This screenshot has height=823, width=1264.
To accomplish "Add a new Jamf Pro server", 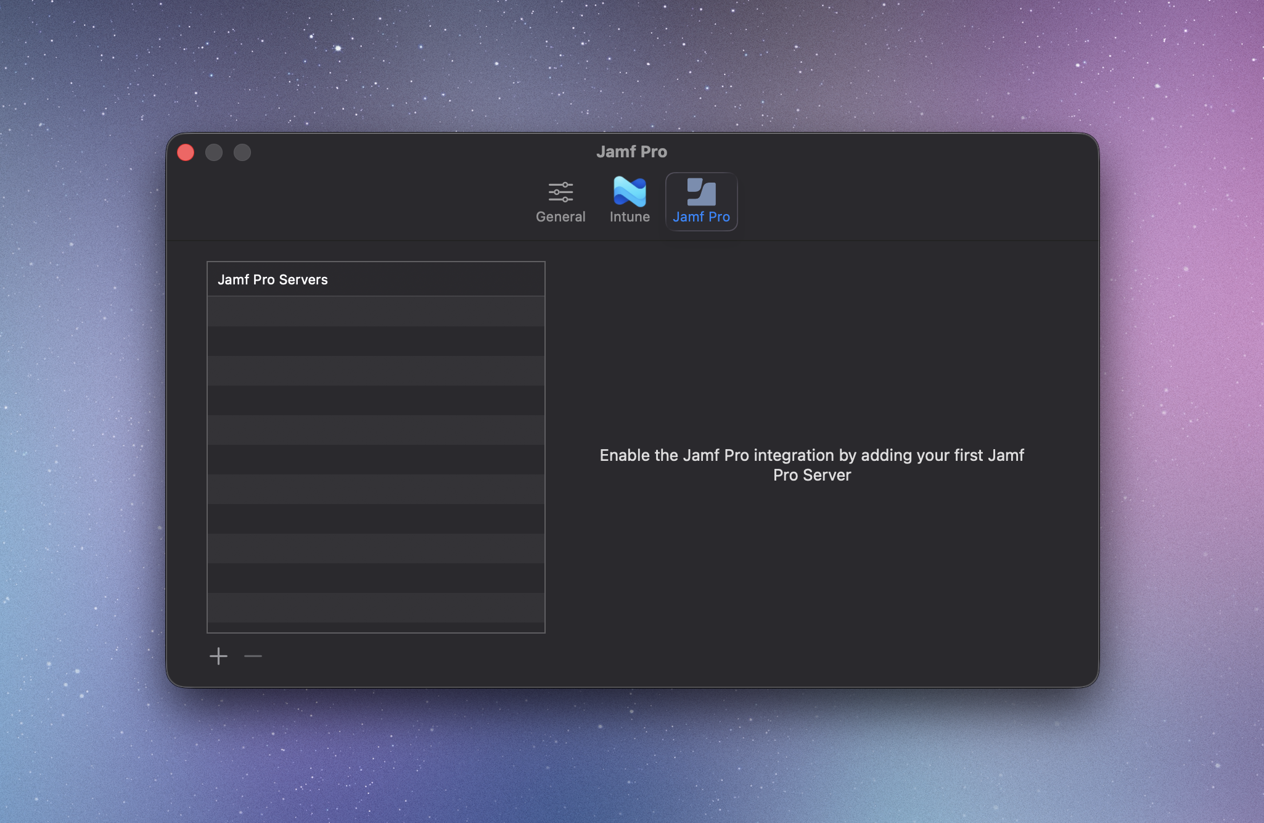I will click(x=218, y=656).
